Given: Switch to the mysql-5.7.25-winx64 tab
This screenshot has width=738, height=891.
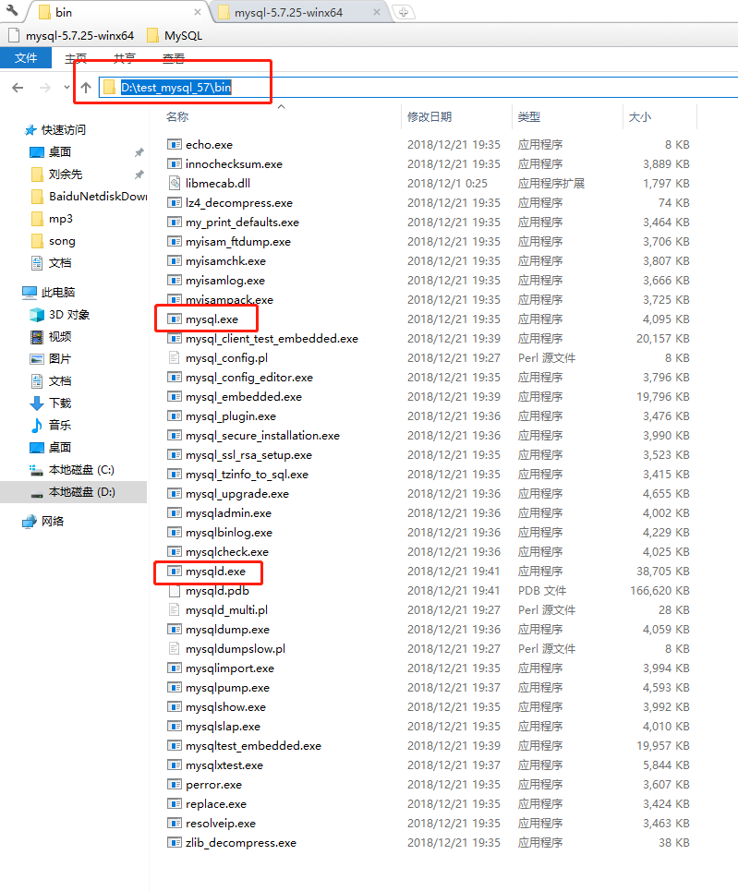Looking at the screenshot, I should coord(301,12).
